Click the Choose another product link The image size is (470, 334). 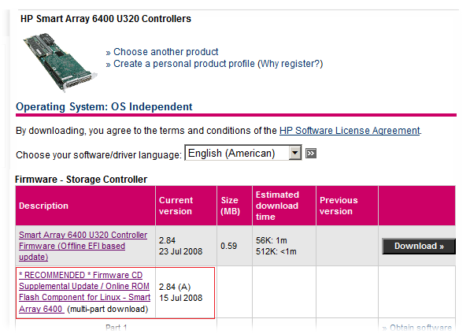166,52
